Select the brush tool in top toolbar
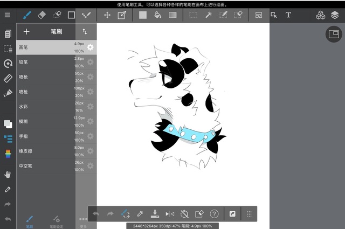Image resolution: width=345 pixels, height=229 pixels. pos(26,15)
